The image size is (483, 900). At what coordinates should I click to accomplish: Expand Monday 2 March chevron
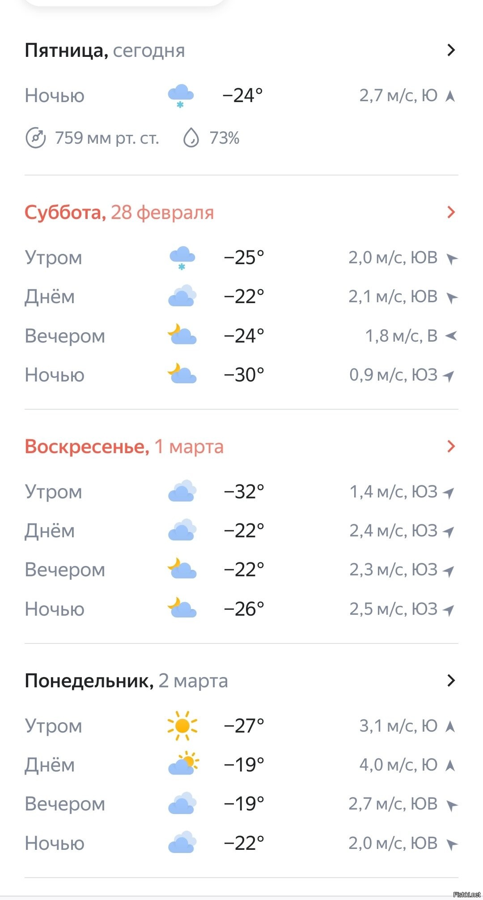tap(451, 680)
